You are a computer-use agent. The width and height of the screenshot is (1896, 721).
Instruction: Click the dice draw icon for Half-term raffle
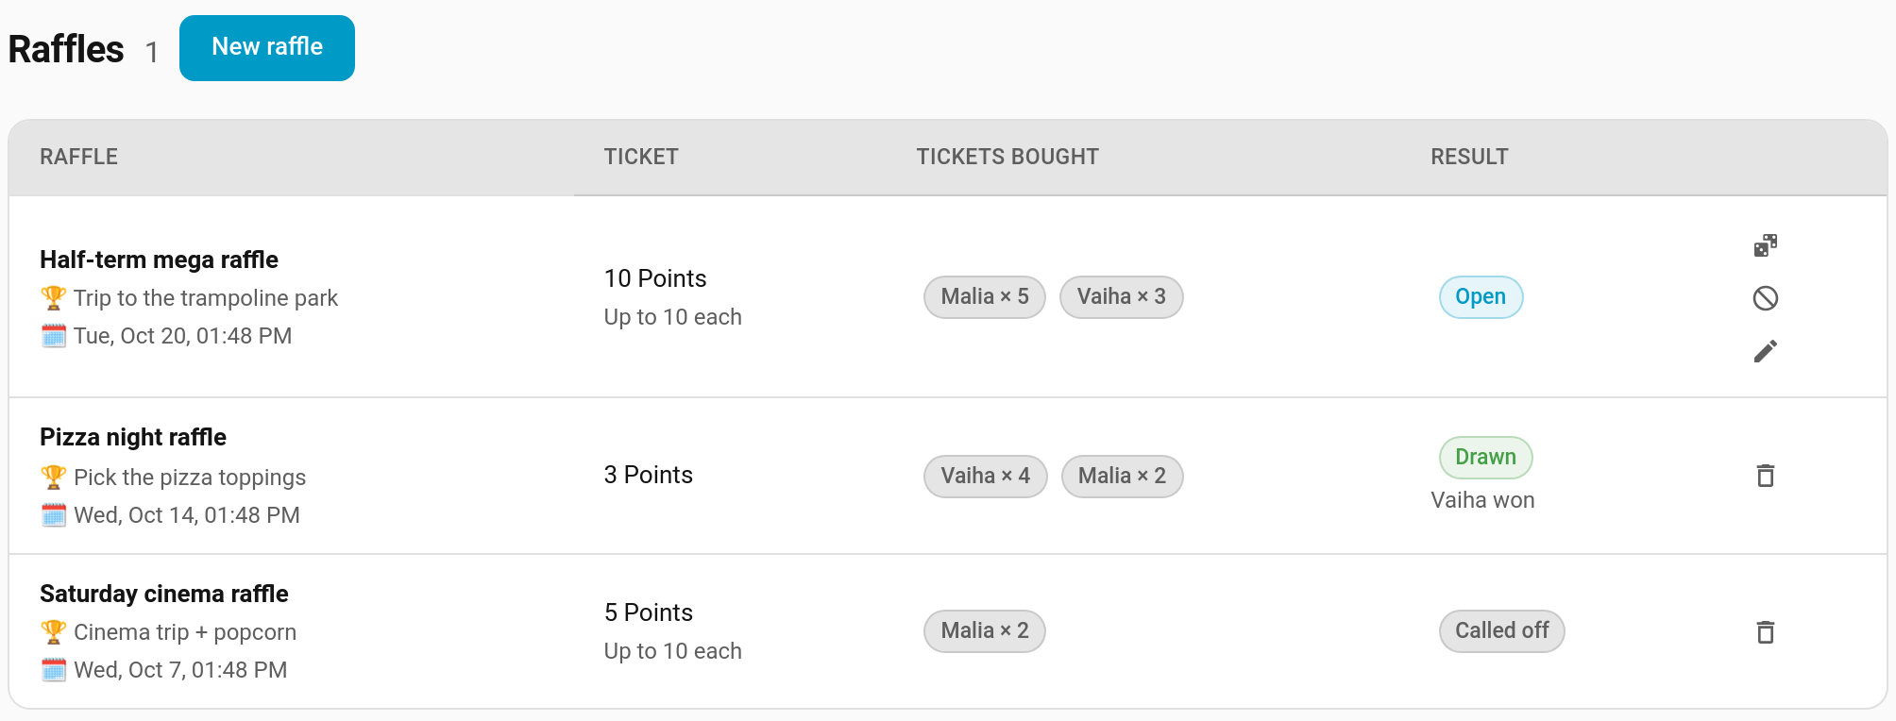(x=1765, y=246)
